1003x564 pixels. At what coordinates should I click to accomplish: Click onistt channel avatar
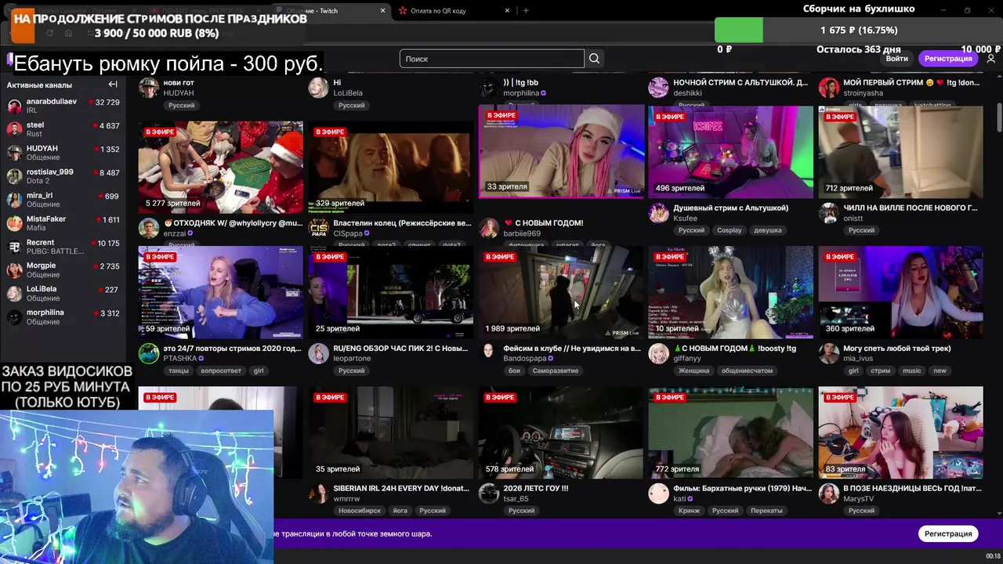click(x=829, y=212)
